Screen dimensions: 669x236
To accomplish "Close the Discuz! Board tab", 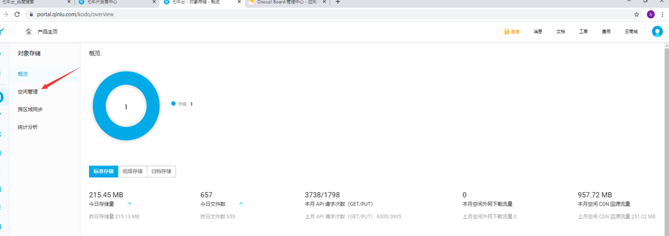I will point(325,2).
